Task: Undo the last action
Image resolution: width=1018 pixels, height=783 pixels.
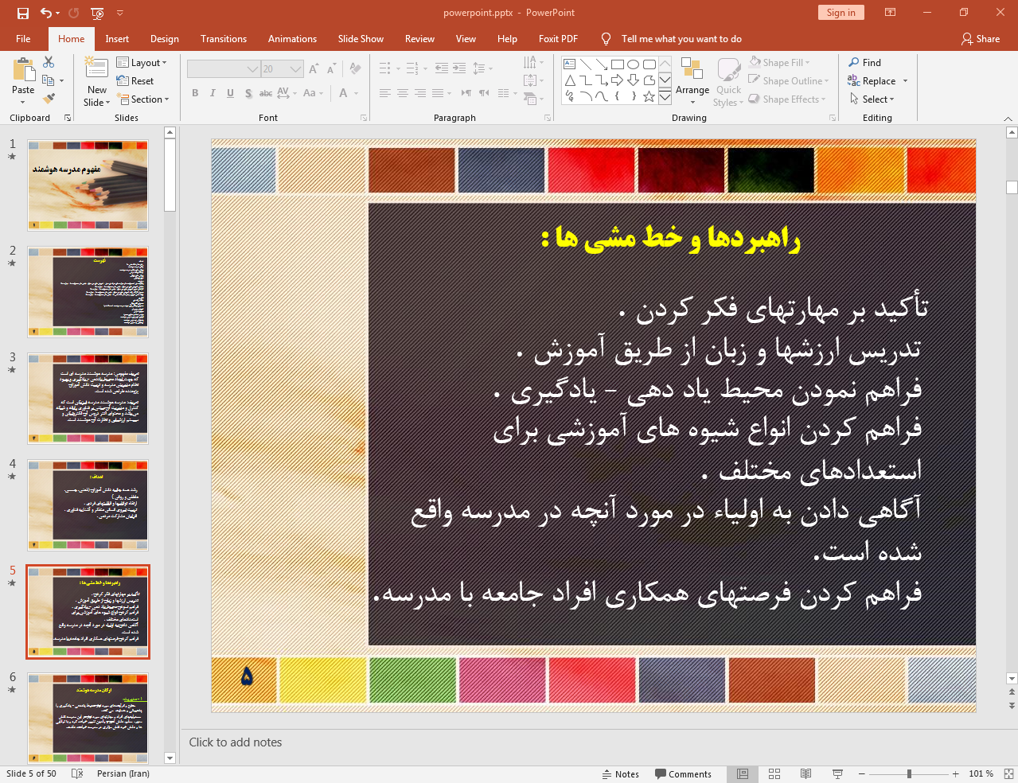Action: (x=46, y=13)
